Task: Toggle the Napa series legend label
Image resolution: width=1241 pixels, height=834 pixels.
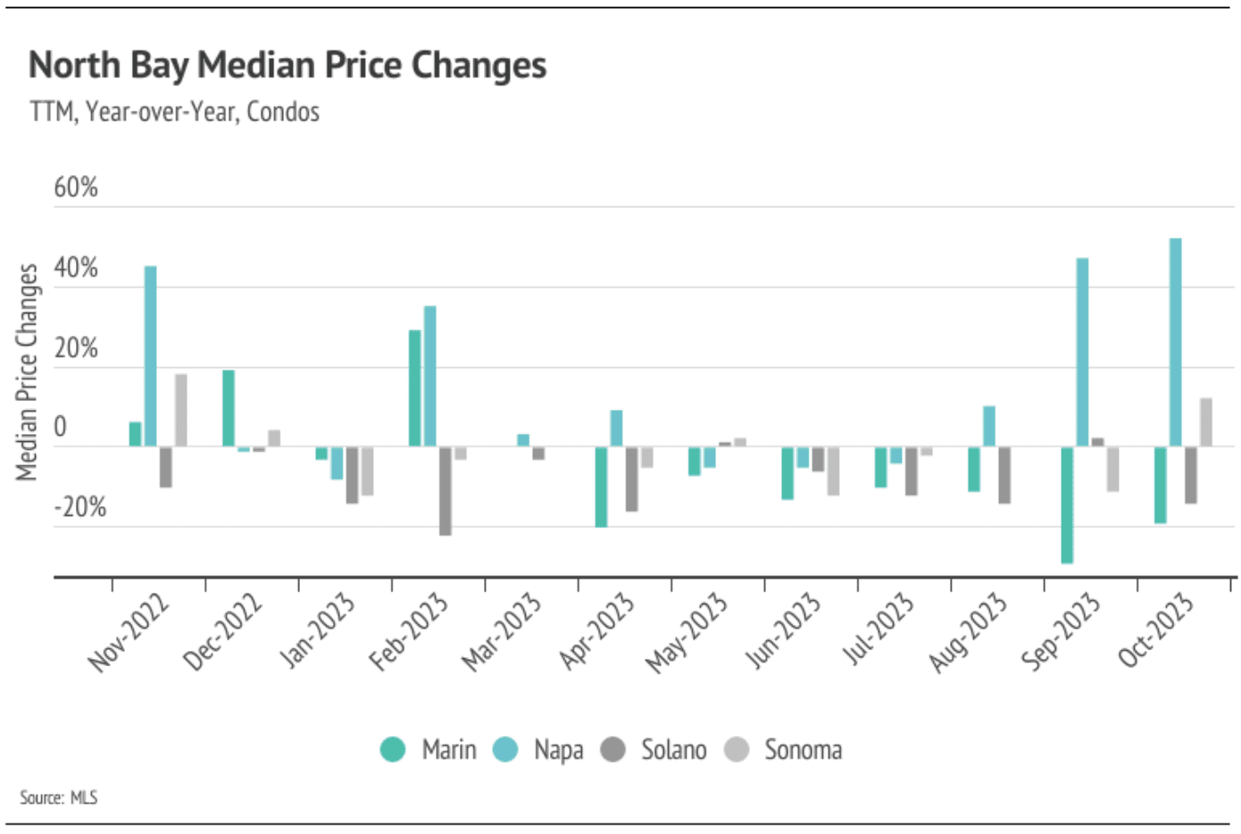Action: pos(558,749)
